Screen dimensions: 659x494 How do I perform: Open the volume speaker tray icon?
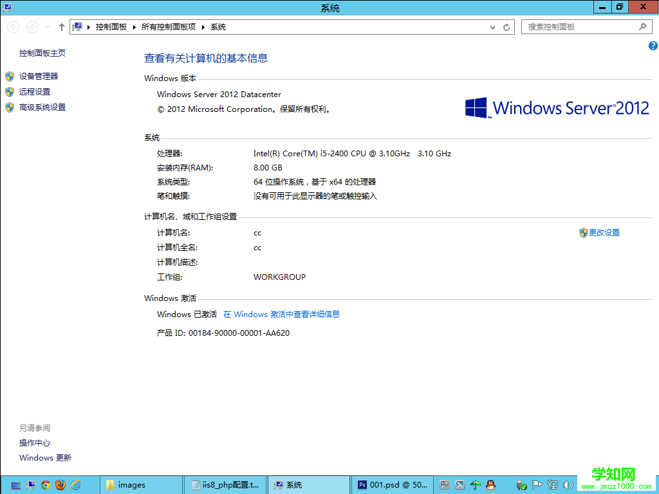(x=568, y=485)
